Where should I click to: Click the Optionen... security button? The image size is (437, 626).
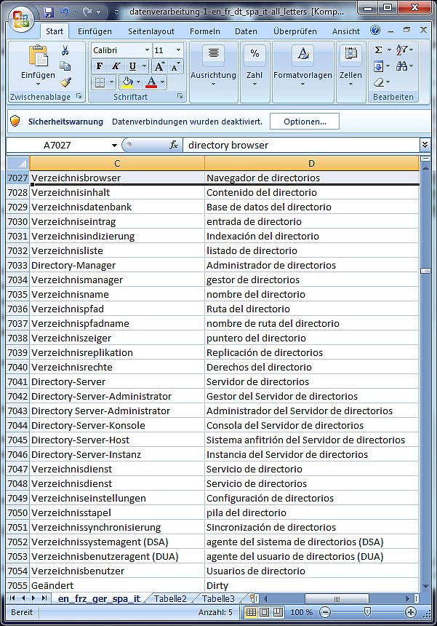305,122
